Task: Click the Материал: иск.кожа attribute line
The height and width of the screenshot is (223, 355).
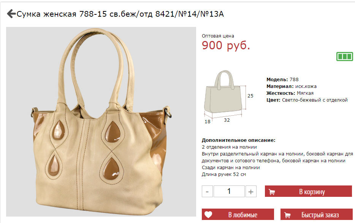Action: 292,86
